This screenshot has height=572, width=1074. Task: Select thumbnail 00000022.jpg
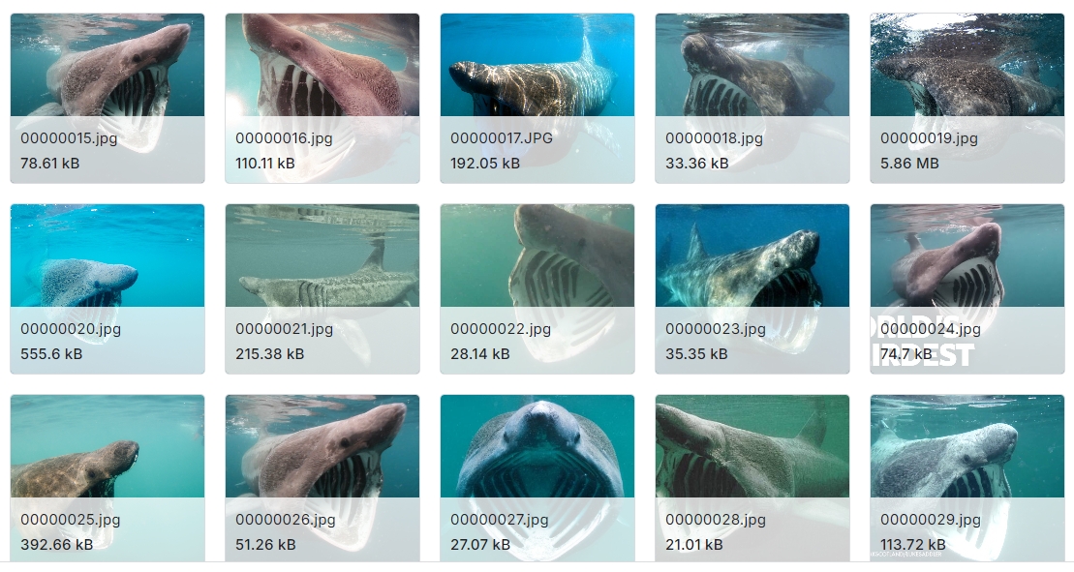[x=537, y=288]
